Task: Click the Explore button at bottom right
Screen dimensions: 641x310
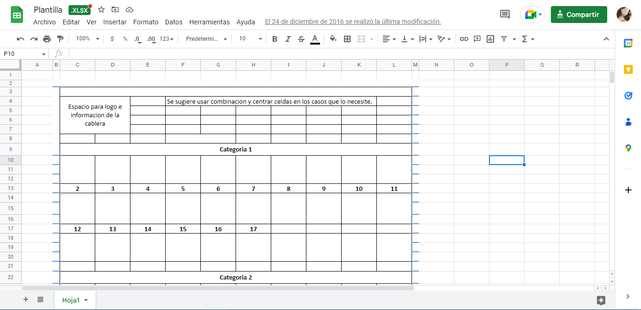Action: pyautogui.click(x=601, y=300)
